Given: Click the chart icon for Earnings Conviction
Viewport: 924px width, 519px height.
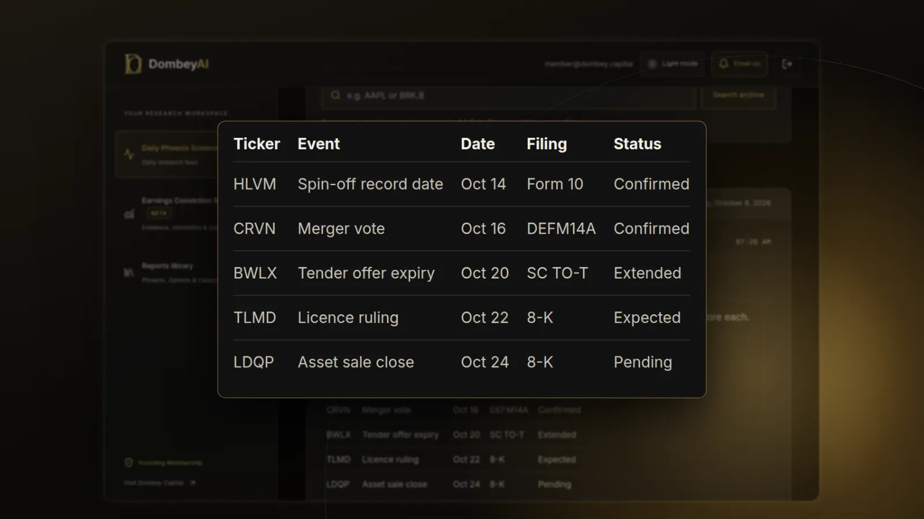Looking at the screenshot, I should pos(129,214).
